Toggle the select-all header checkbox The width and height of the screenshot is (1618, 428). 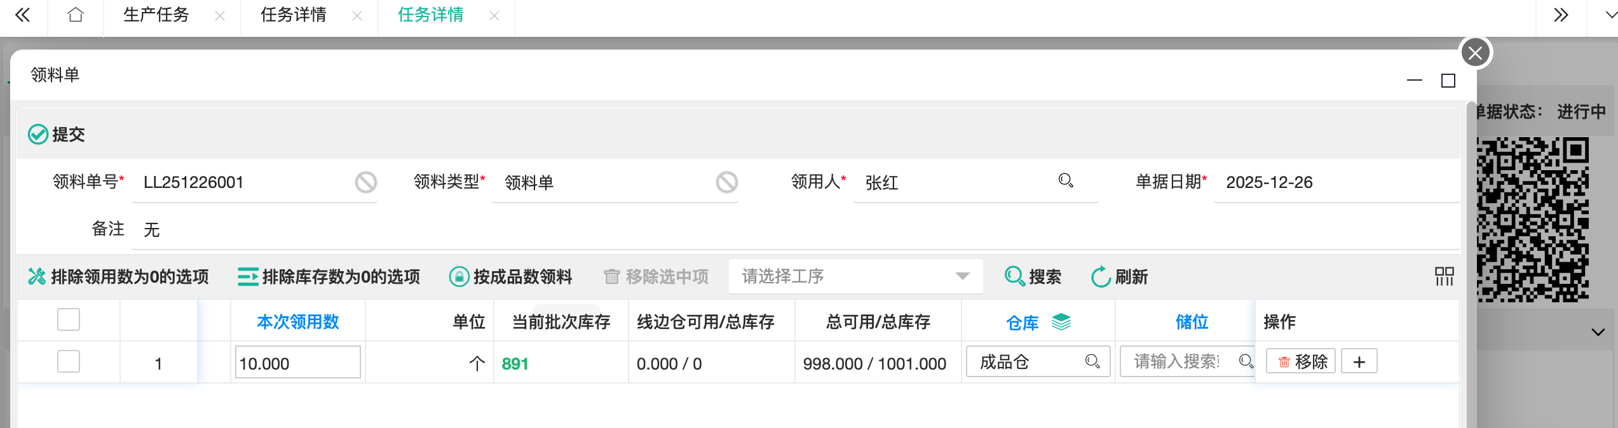click(69, 319)
